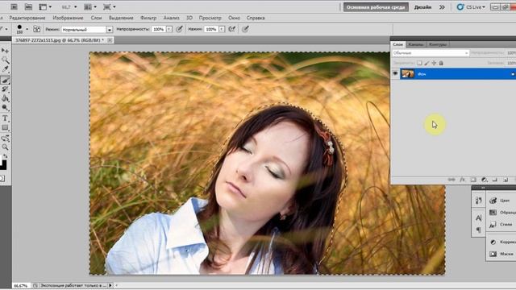Select the Rectangle shape tool

tap(5, 127)
